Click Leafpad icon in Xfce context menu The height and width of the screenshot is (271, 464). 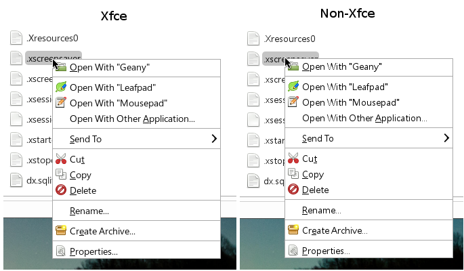61,87
